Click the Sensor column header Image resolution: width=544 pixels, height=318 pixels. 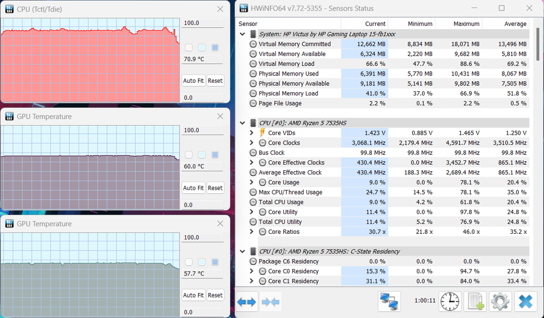pos(288,24)
